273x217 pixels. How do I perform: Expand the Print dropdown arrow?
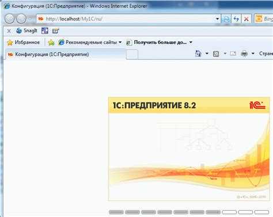click(253, 54)
